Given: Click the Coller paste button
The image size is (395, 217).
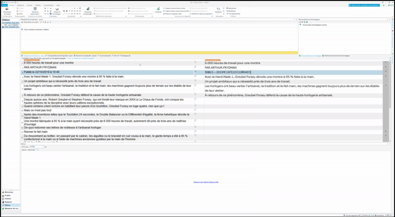Looking at the screenshot, I should pos(19,13).
